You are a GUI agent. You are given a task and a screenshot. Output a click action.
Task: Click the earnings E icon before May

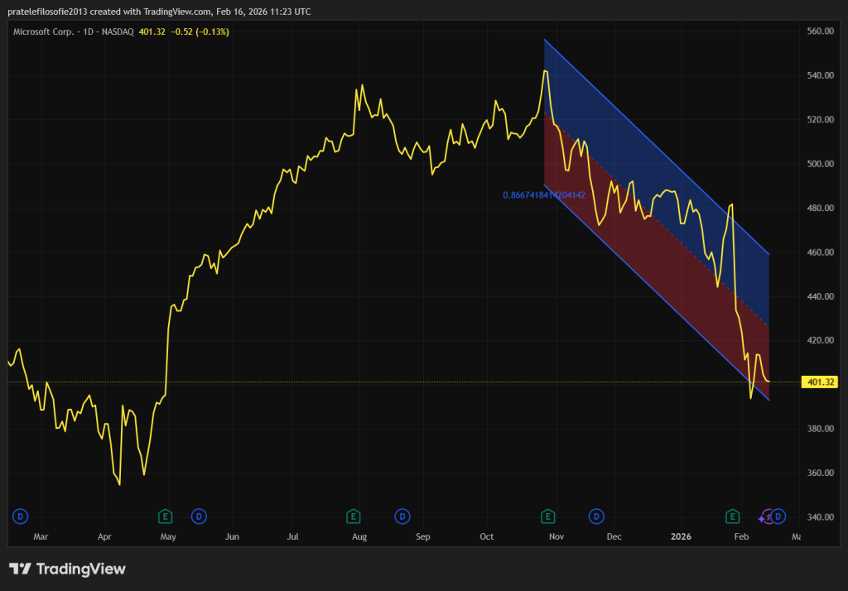coord(165,517)
